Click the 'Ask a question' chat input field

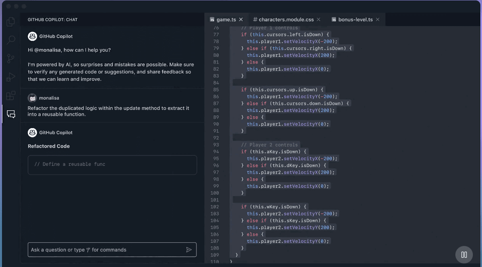coord(107,250)
